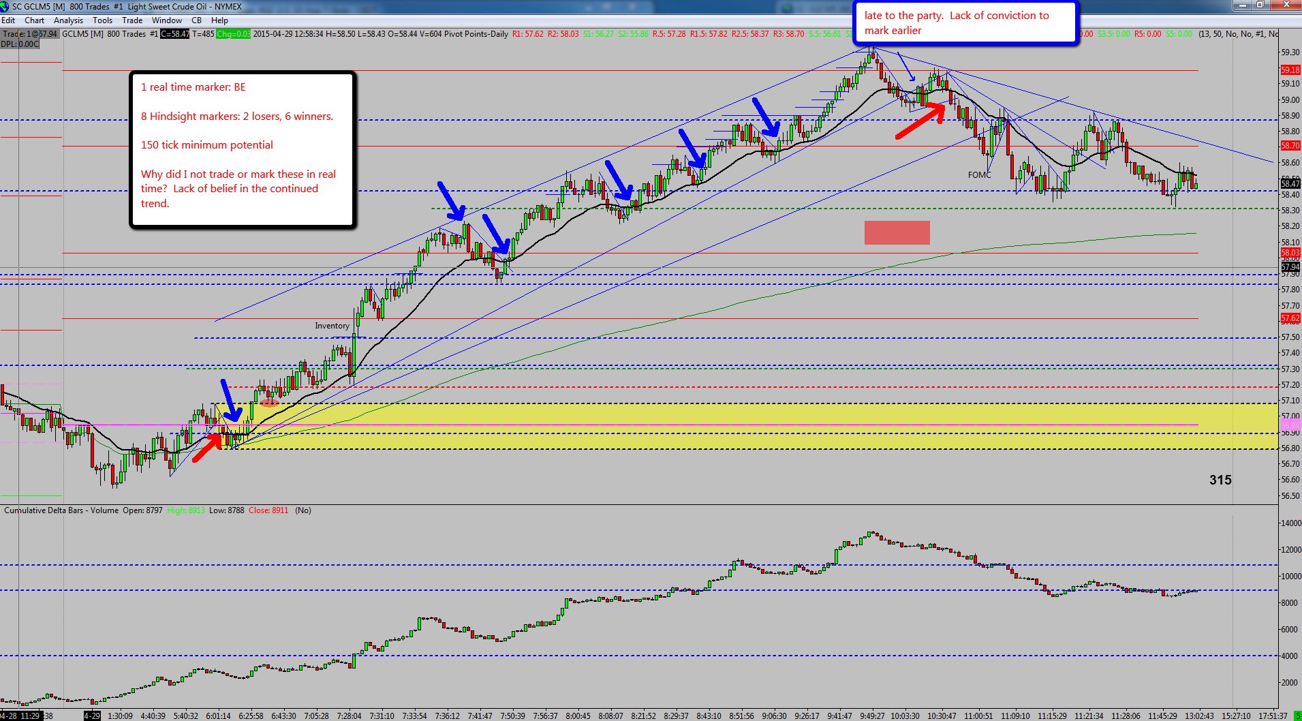1302x721 pixels.
Task: Click the 4-29 date marker on time axis
Action: tap(92, 716)
